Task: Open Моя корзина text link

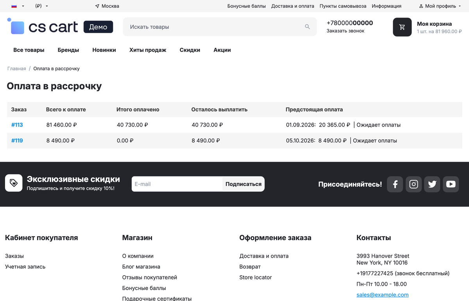Action: pos(434,24)
